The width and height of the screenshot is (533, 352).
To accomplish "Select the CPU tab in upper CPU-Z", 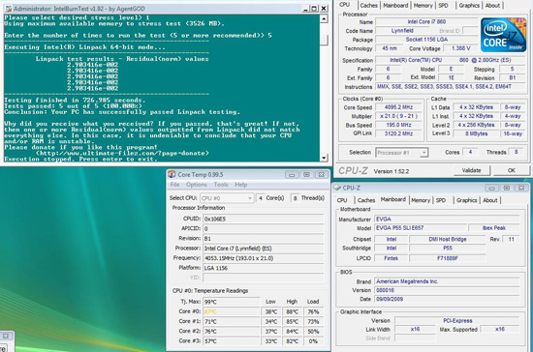I will point(344,5).
